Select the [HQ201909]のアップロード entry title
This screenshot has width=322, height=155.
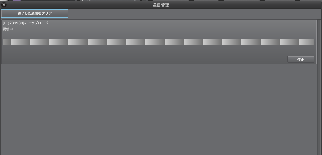[26, 23]
